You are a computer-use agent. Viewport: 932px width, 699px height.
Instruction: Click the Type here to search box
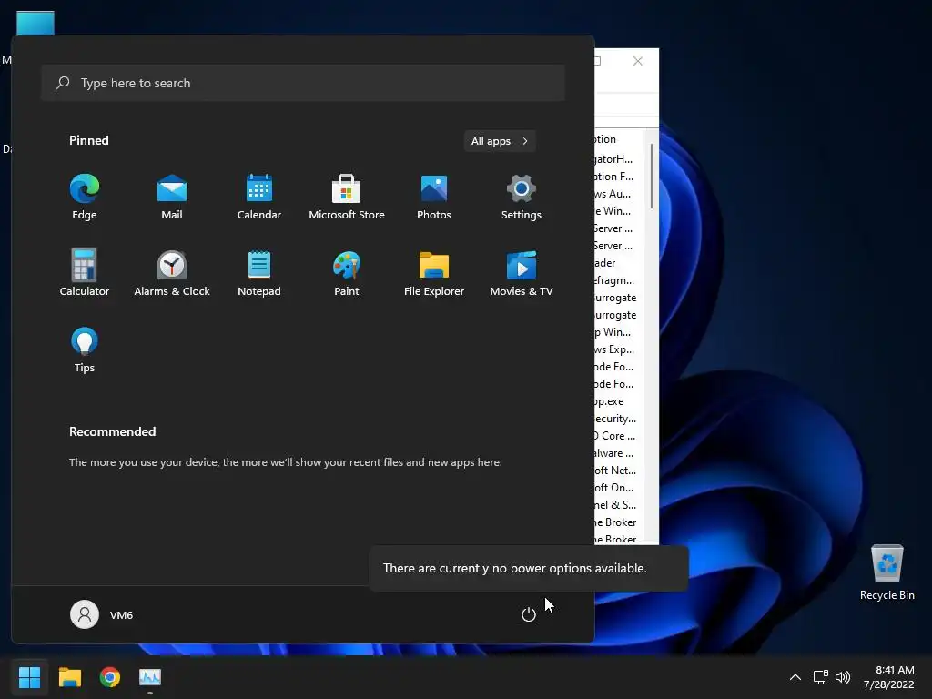(x=303, y=83)
